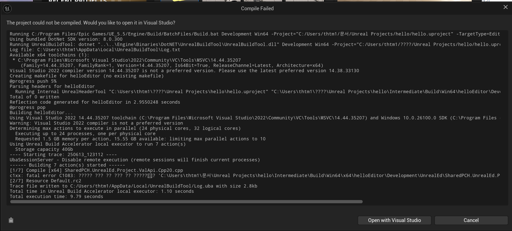Click '[1/7] Compile [x64] SharedPCH' line
Viewport: 512px width, 231px height.
[96, 170]
